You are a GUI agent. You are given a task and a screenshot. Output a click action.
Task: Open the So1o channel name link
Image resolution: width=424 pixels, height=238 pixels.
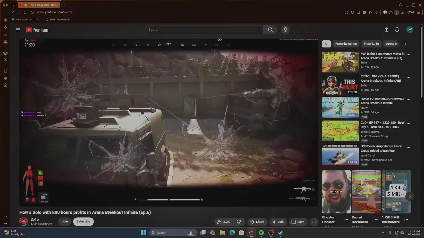(35, 219)
